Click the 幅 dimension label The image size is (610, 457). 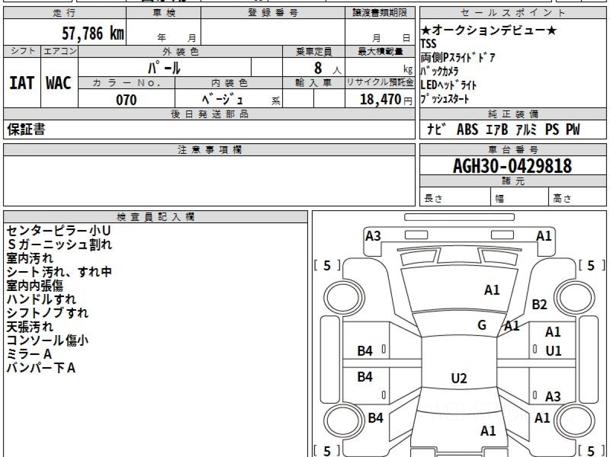point(500,199)
